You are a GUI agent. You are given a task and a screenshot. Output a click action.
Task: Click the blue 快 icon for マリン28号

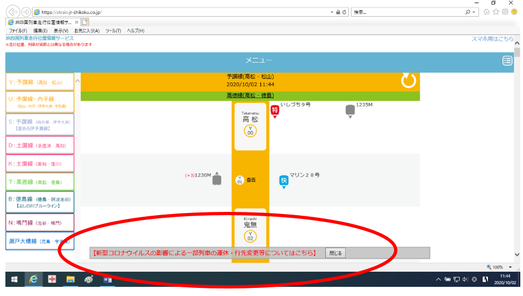coord(284,181)
